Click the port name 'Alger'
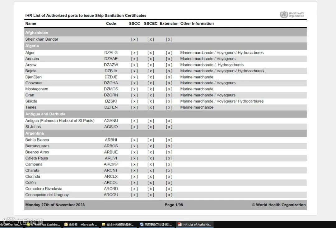The image size is (336, 228). tap(30, 52)
